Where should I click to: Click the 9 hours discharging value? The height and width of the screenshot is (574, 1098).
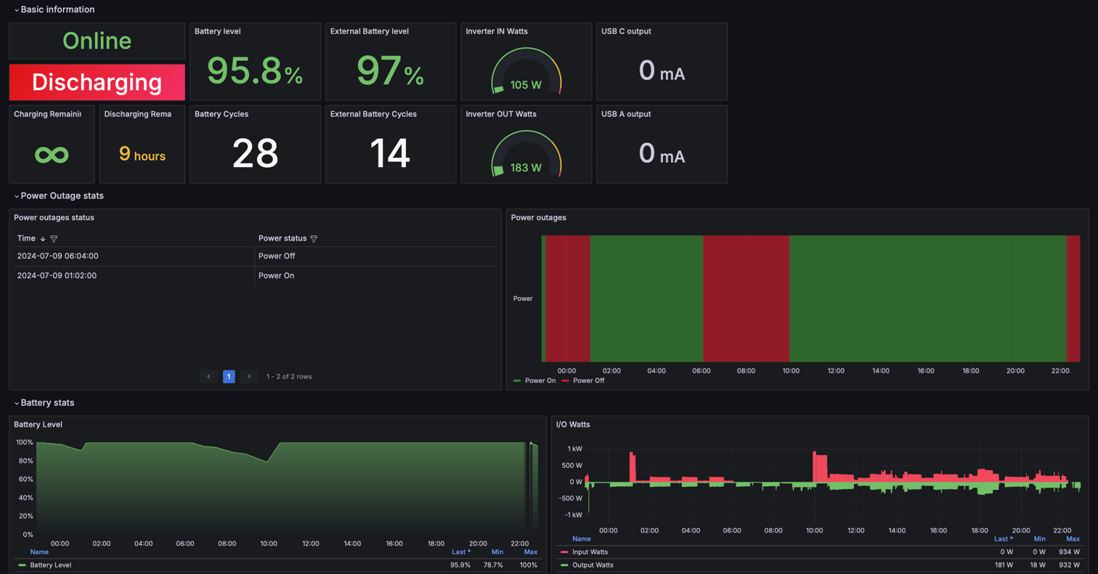click(x=142, y=154)
